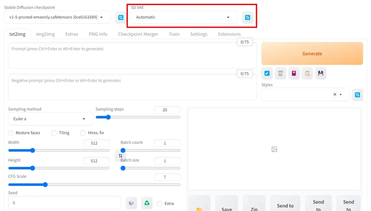Click the green recycle seed icon
Screen dimensions: 371x211
click(x=147, y=203)
